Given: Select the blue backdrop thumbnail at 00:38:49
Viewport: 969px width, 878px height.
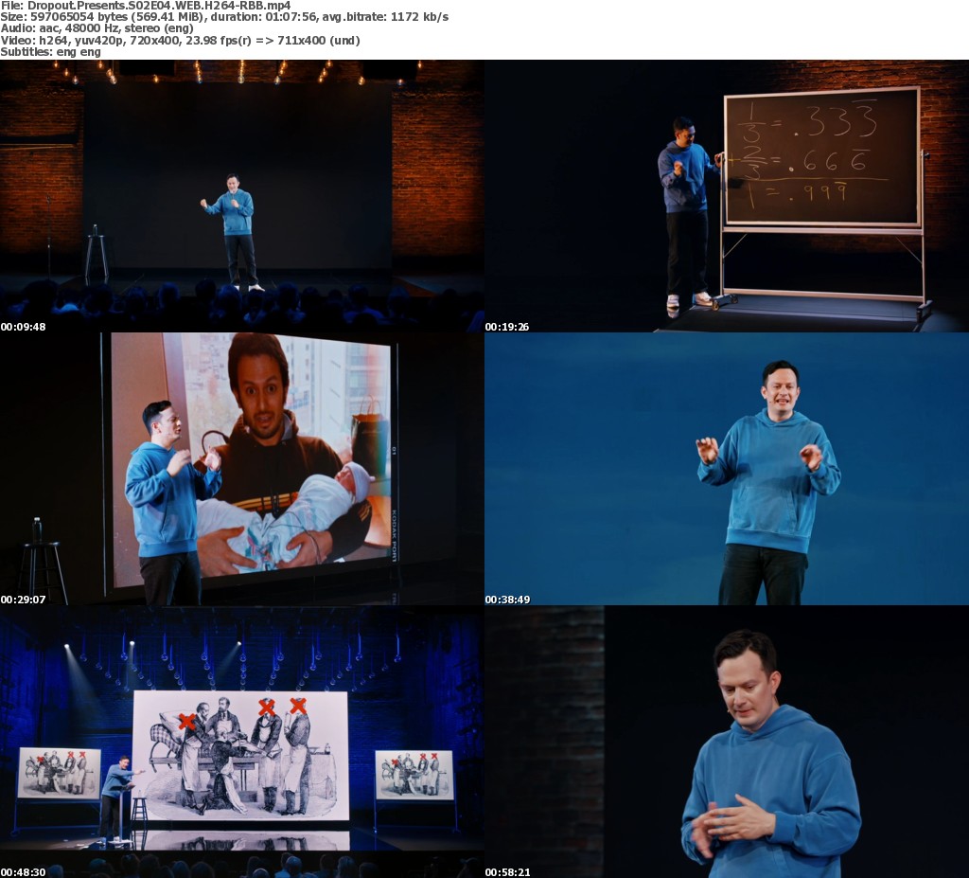Looking at the screenshot, I should coord(727,468).
